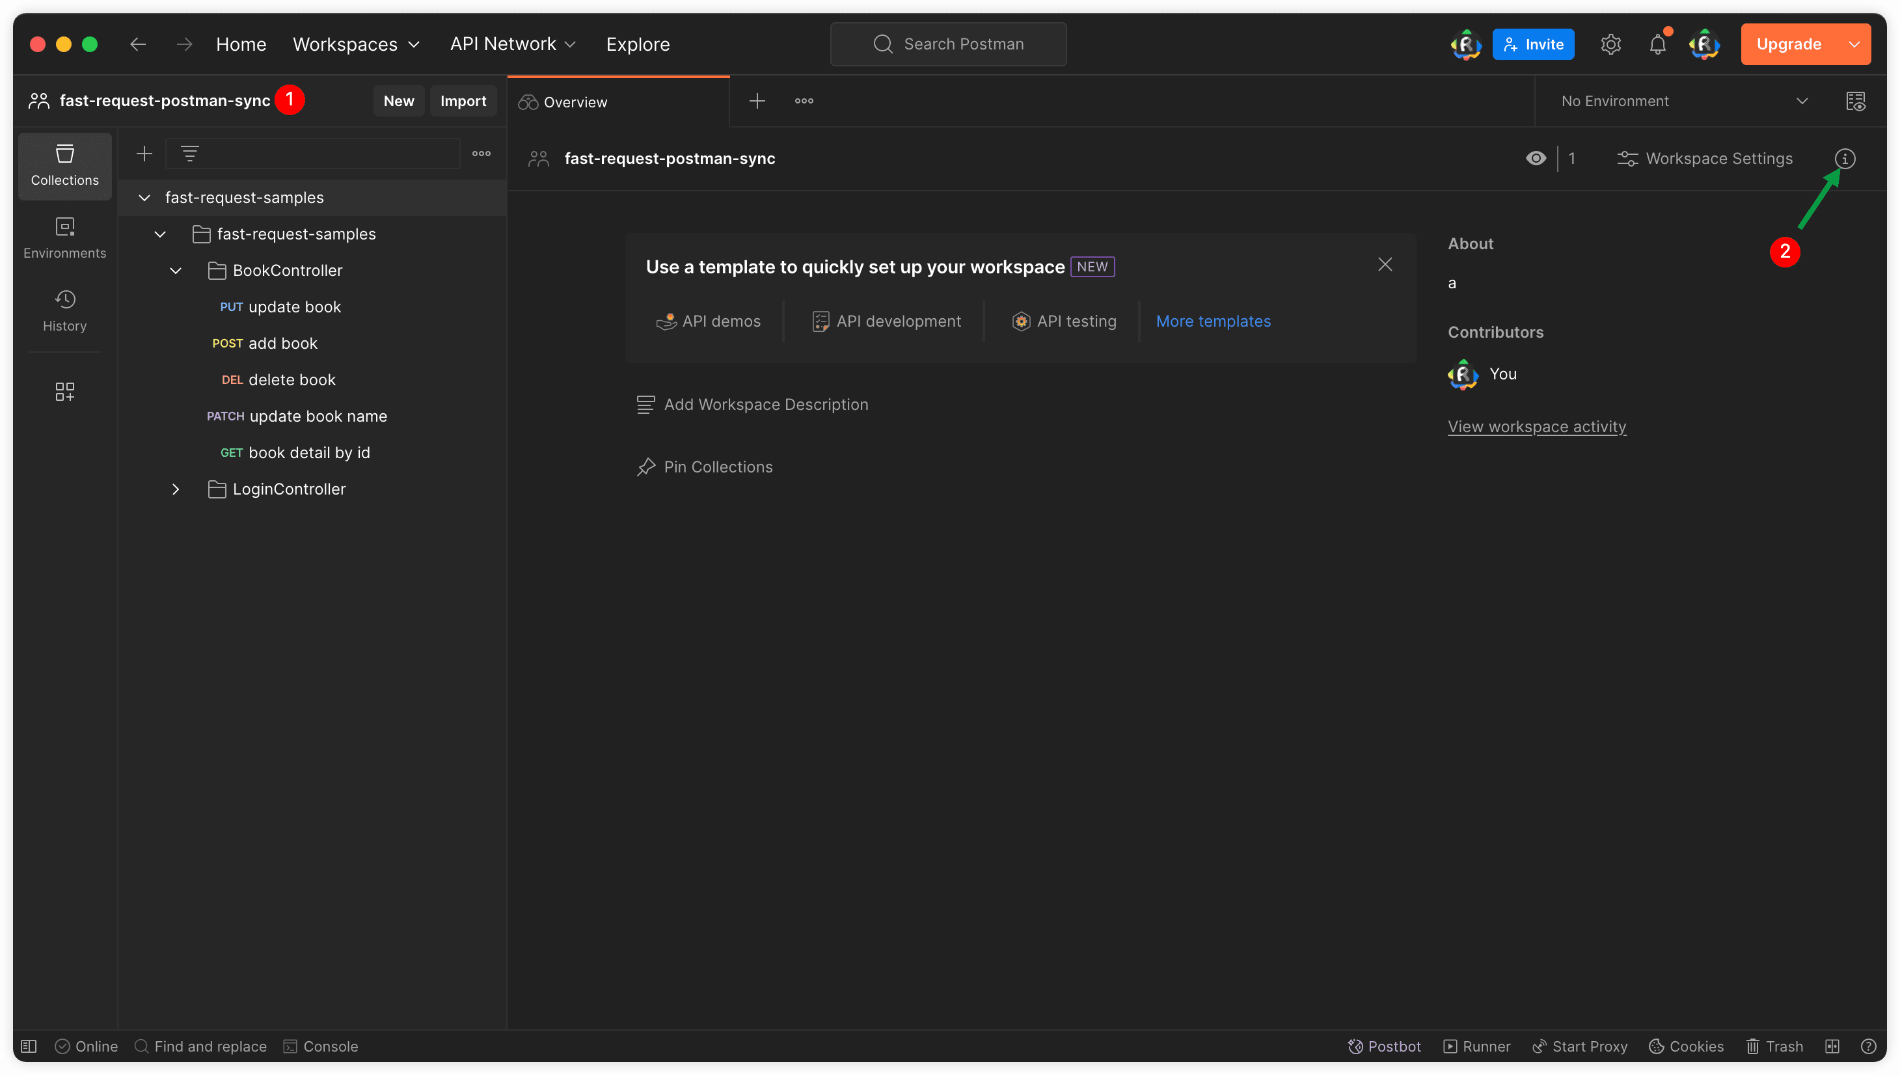Click the Import button
Viewport: 1900px width, 1075px height.
click(463, 101)
